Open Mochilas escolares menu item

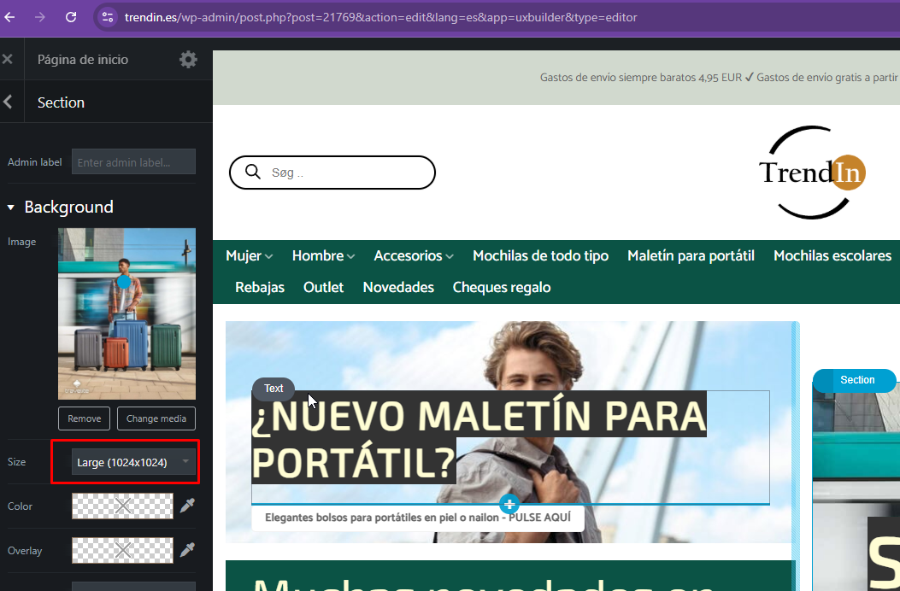click(832, 256)
